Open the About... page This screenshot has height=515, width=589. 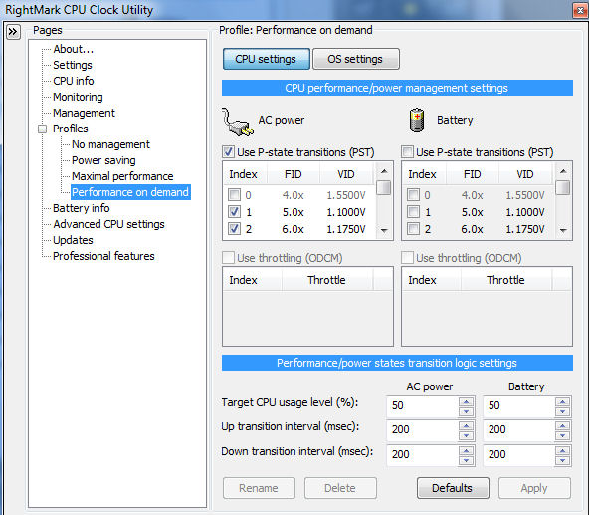[74, 49]
